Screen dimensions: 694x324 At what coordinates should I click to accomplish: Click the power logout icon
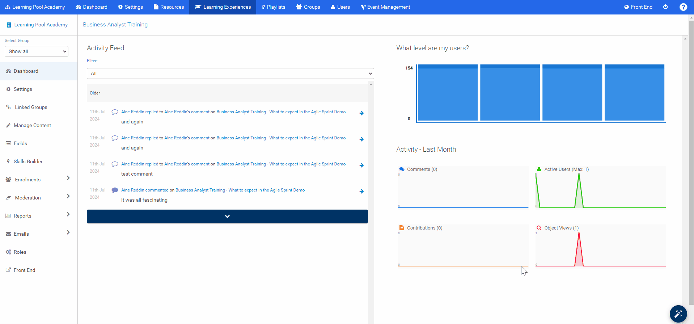click(665, 7)
